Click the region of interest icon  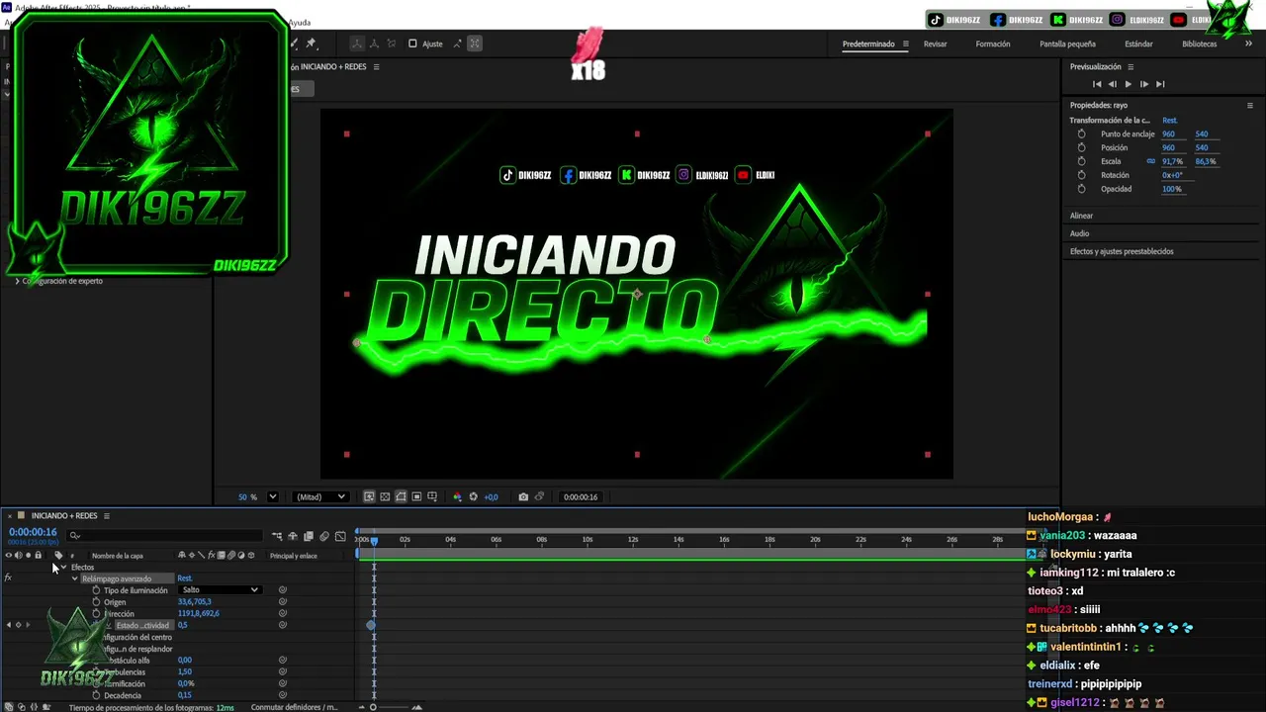(x=416, y=496)
